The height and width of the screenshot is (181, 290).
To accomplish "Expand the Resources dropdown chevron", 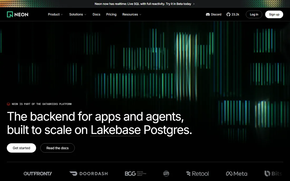I will tap(140, 14).
